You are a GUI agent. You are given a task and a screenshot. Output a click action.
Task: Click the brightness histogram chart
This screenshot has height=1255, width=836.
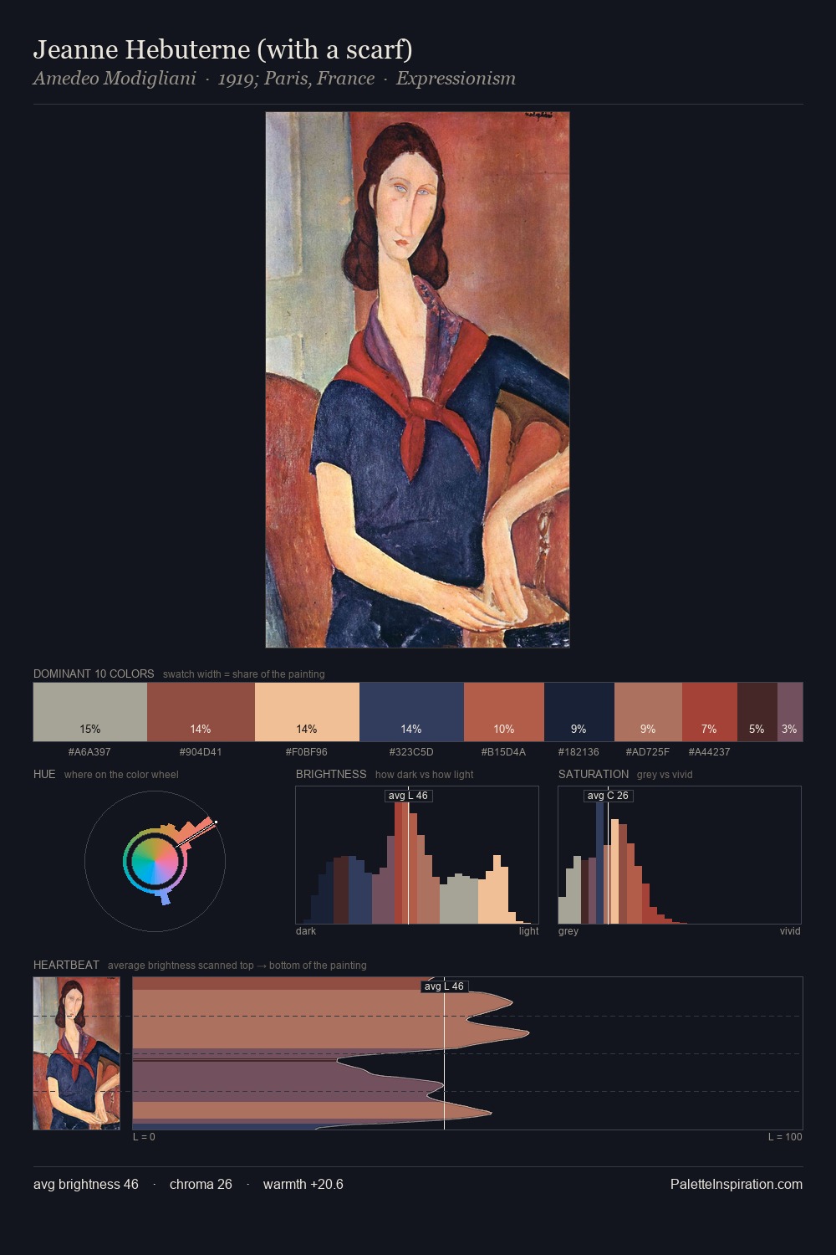tap(417, 854)
